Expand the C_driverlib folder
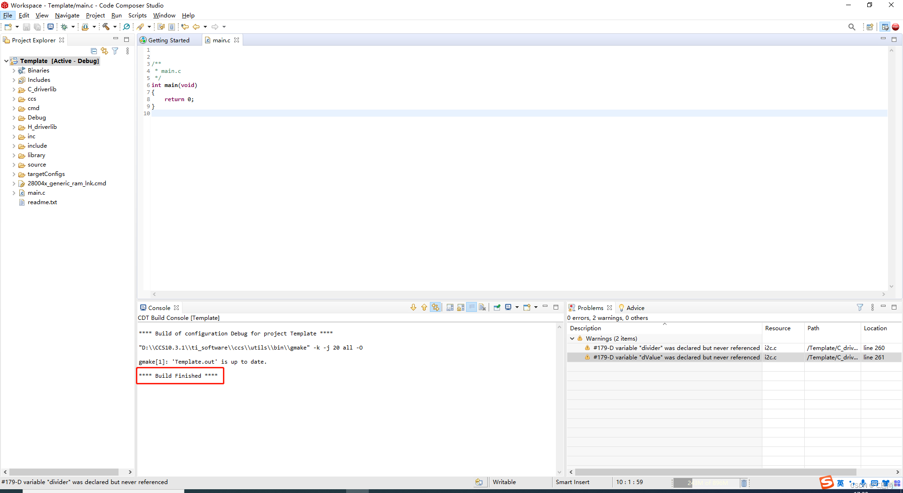The height and width of the screenshot is (493, 903). click(14, 89)
